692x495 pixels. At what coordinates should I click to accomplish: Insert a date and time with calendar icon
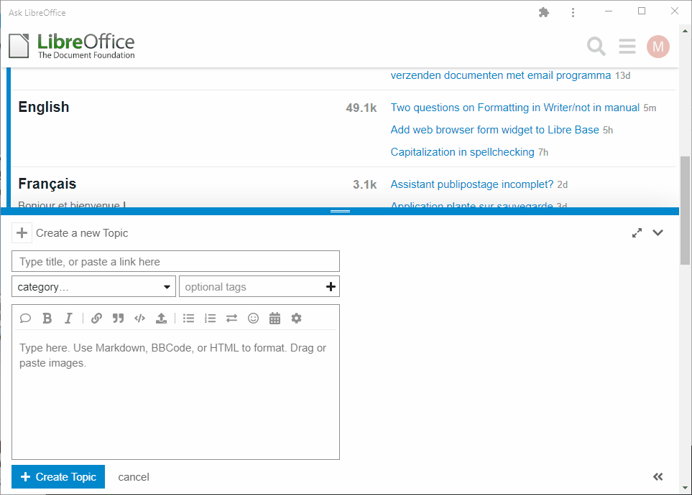pyautogui.click(x=275, y=319)
